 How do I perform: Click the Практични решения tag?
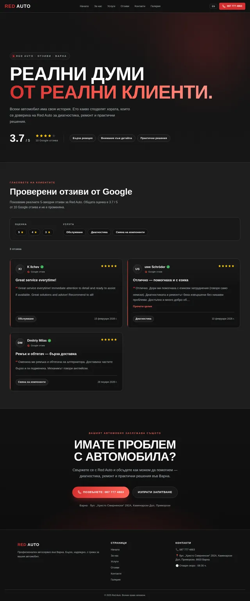pos(154,138)
